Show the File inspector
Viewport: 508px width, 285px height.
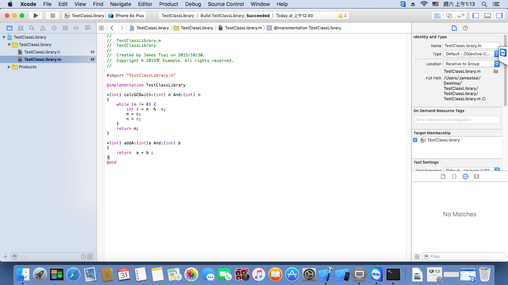click(454, 28)
